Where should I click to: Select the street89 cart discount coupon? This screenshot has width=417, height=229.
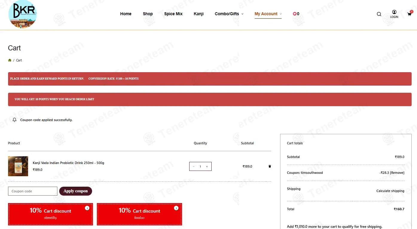pos(50,214)
